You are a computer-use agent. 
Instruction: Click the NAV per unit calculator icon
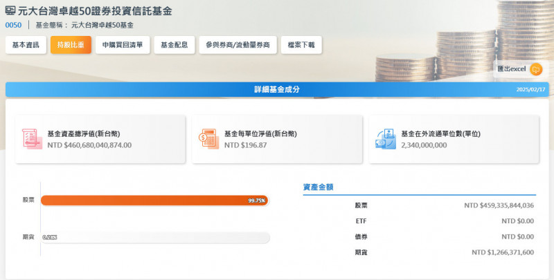pyautogui.click(x=209, y=139)
